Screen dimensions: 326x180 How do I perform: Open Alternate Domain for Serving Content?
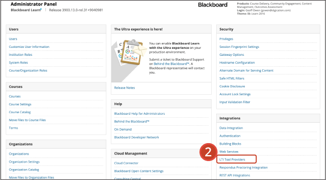click(246, 70)
